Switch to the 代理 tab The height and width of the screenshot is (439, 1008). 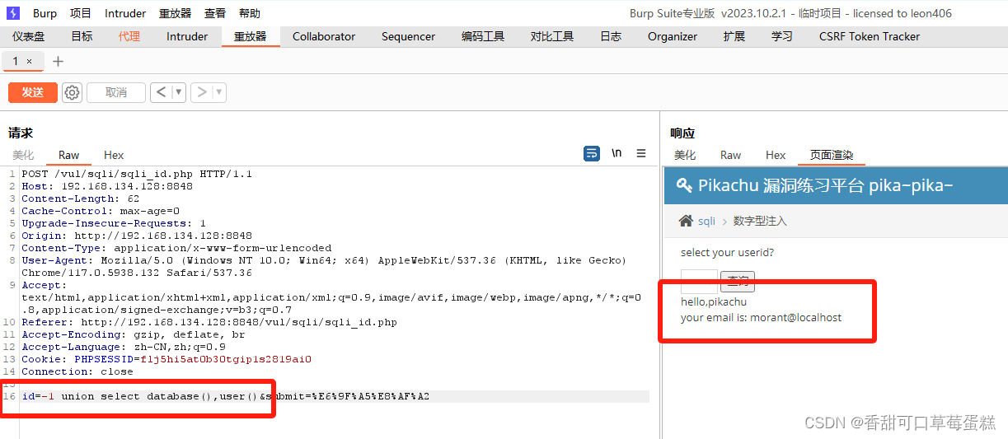(x=129, y=36)
